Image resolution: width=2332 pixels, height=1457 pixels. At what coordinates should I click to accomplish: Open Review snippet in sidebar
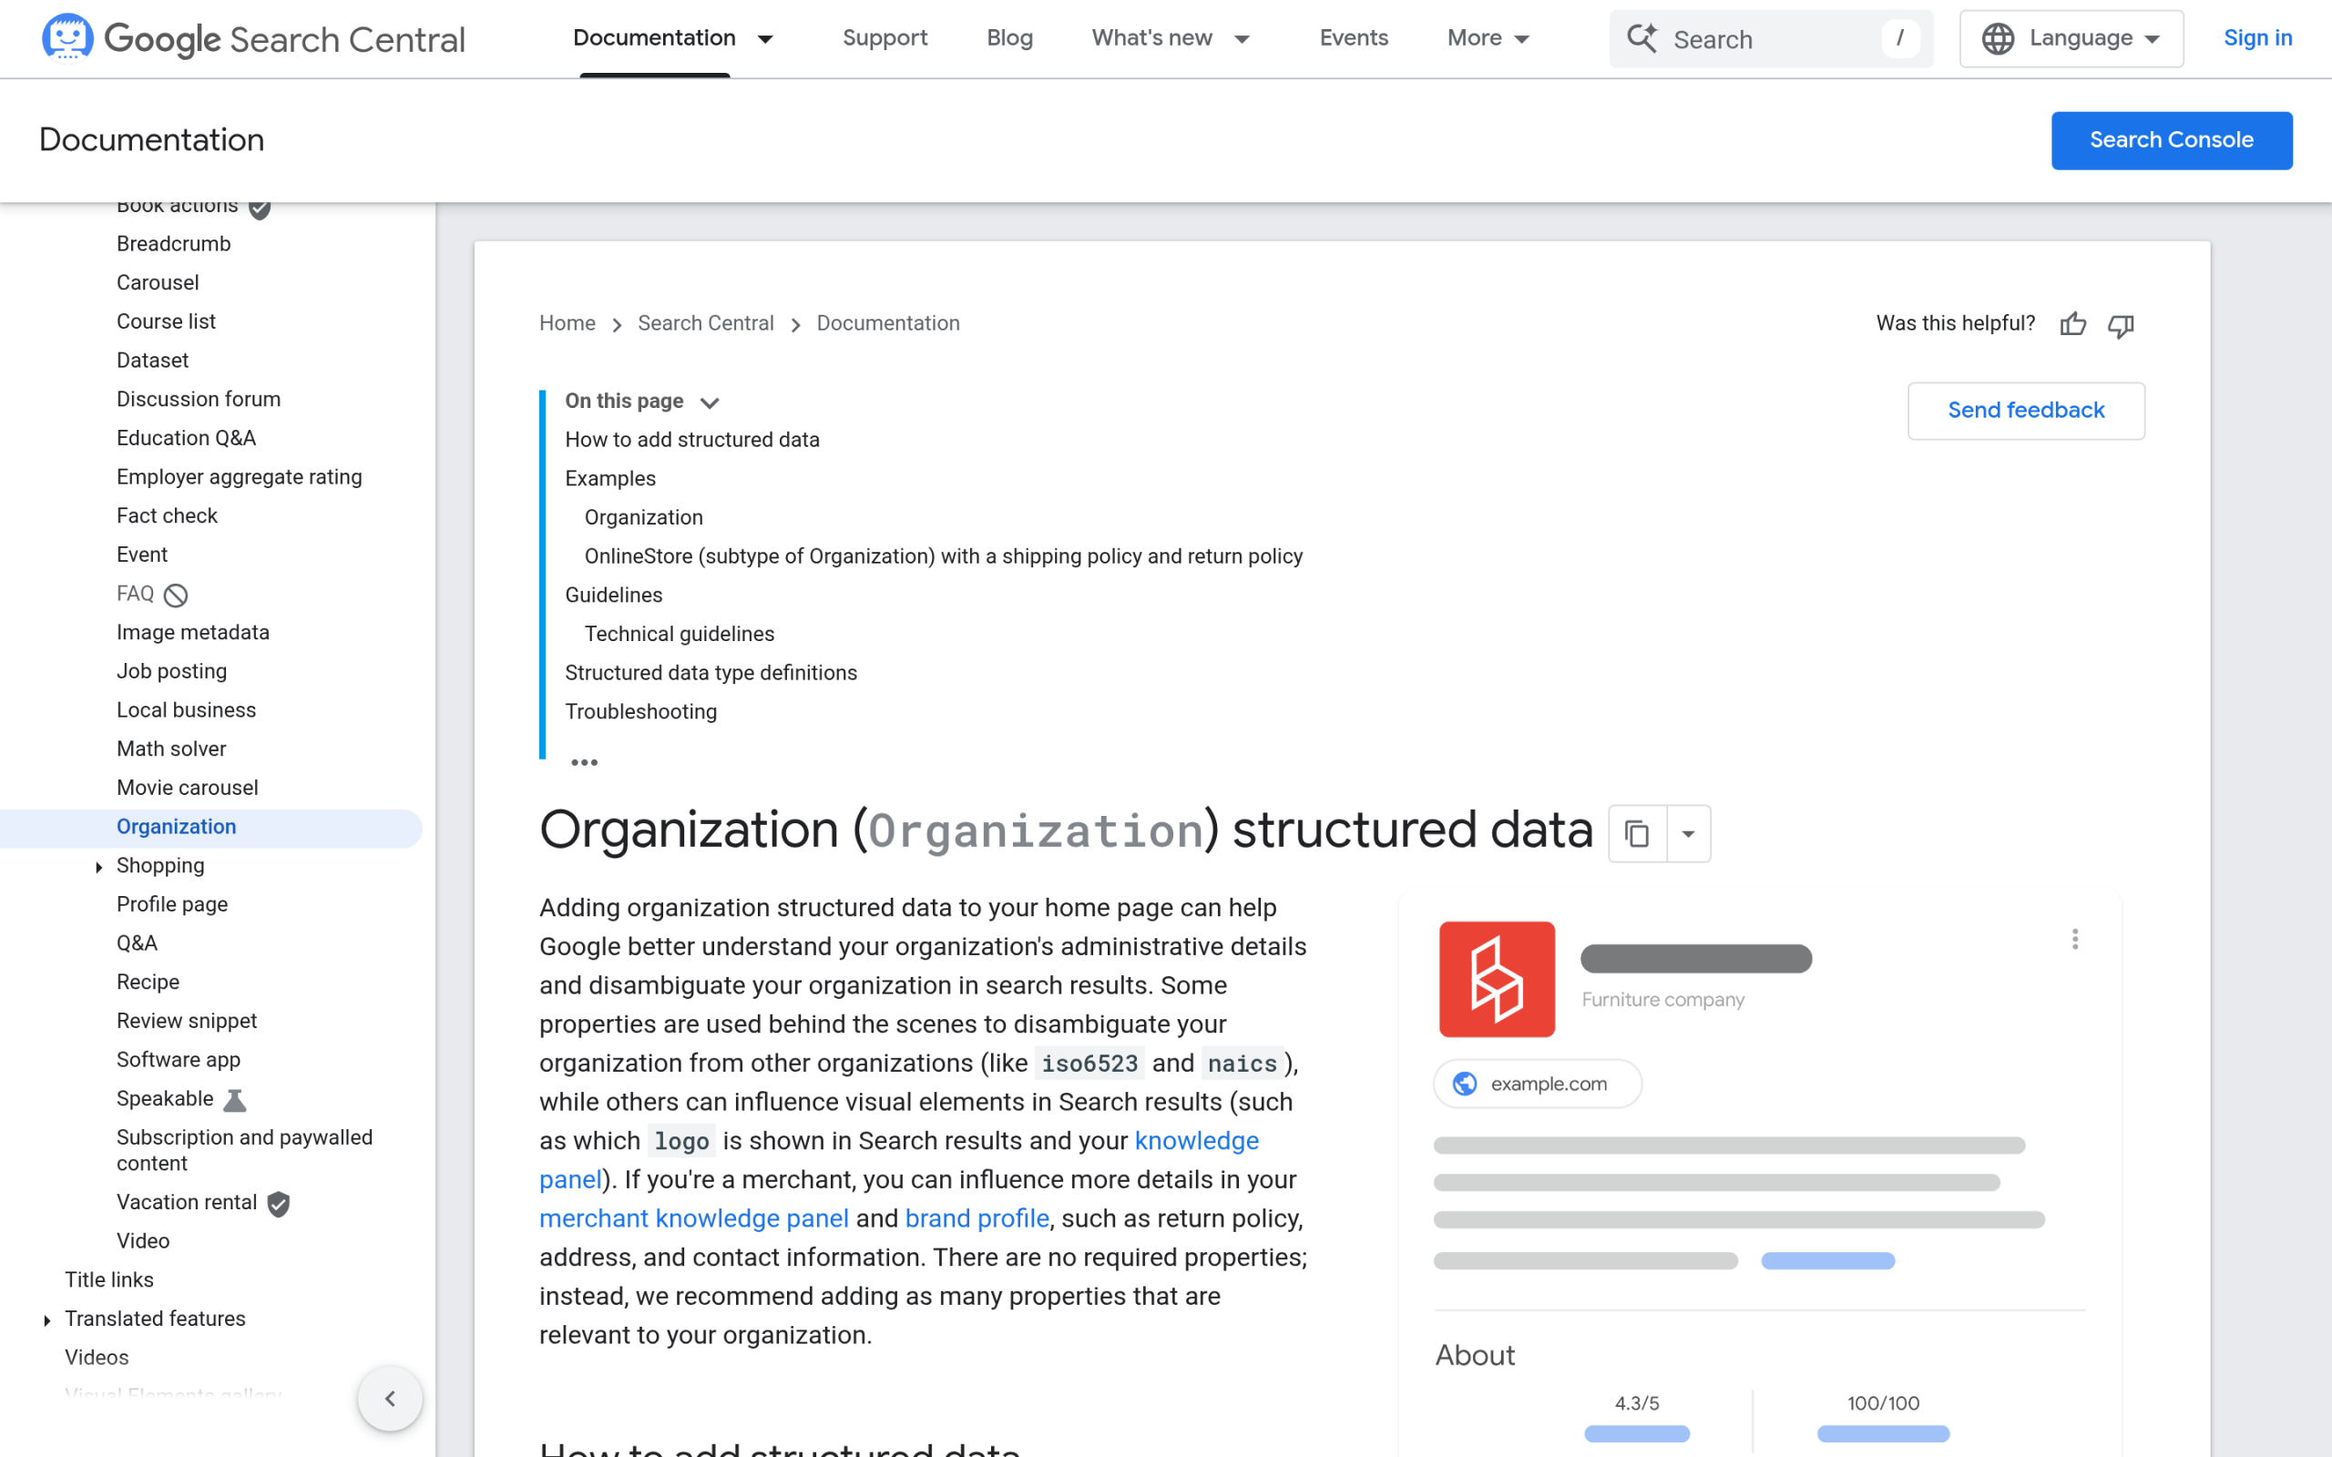tap(187, 1022)
